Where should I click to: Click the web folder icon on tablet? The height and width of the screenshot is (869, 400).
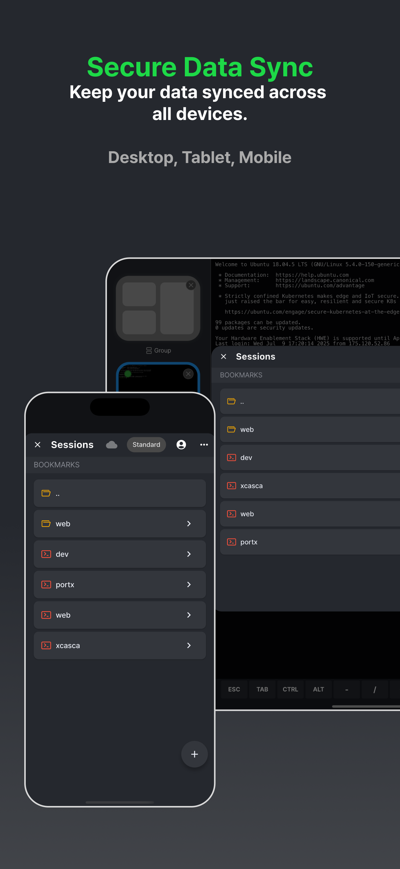click(x=232, y=429)
